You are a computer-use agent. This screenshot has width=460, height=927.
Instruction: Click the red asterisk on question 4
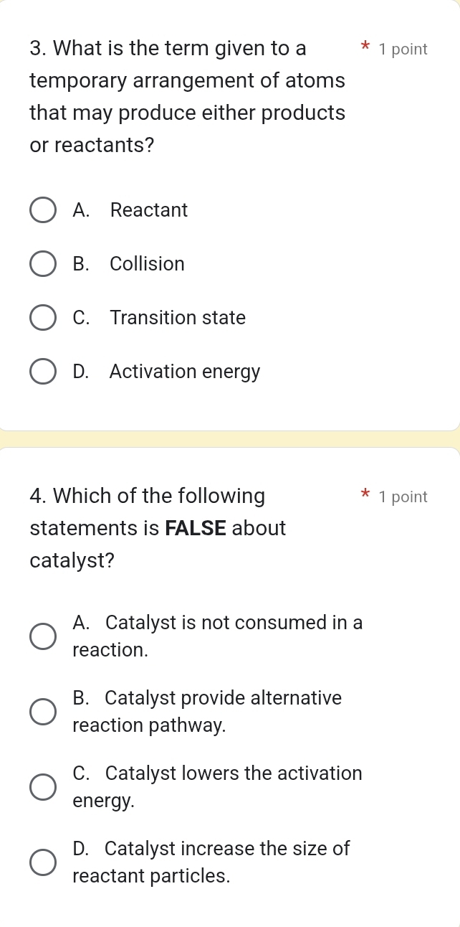click(365, 497)
